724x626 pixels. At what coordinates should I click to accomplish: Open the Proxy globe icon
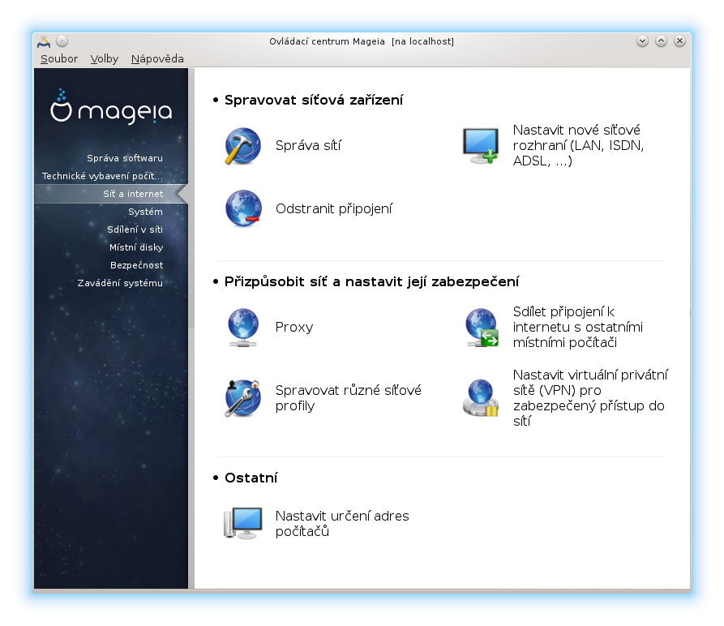[242, 328]
